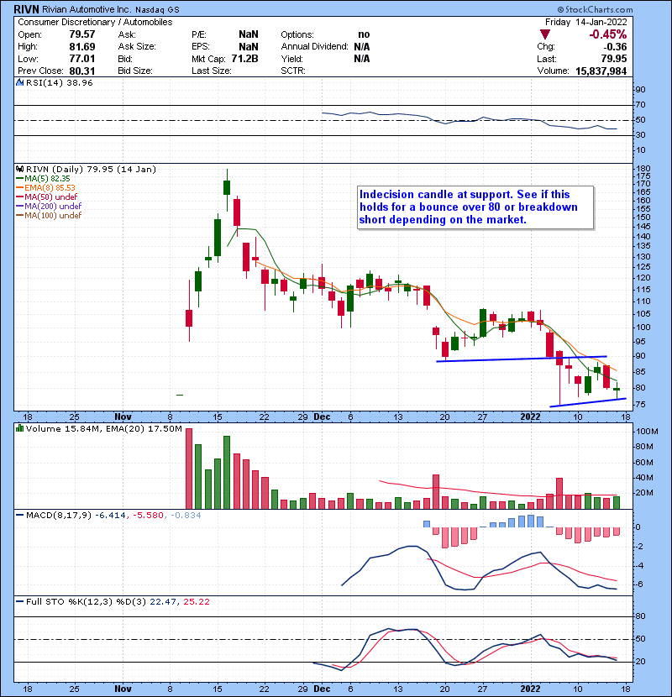Image resolution: width=672 pixels, height=697 pixels.
Task: Click the Volume value 15,837,984
Action: pos(601,71)
